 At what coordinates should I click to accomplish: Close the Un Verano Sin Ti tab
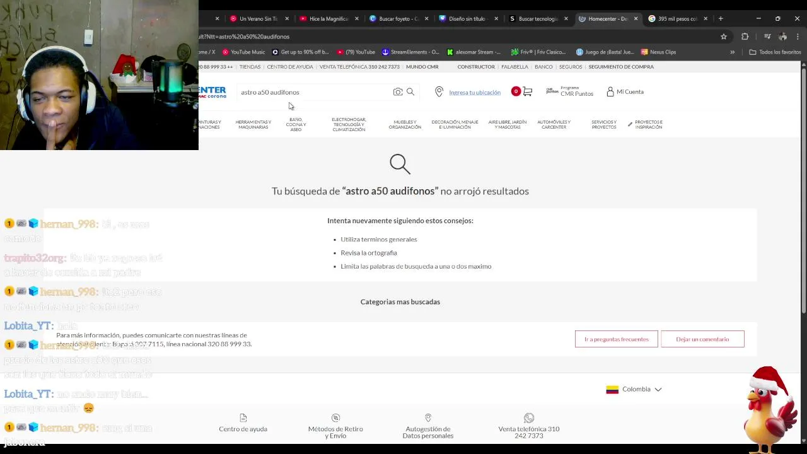(x=287, y=18)
